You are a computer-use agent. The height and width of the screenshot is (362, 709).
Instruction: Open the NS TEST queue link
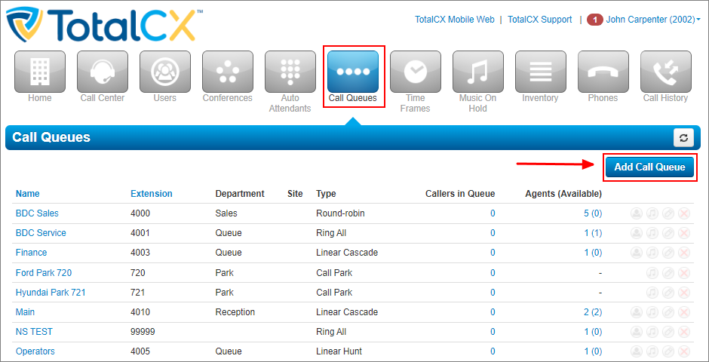click(x=34, y=332)
